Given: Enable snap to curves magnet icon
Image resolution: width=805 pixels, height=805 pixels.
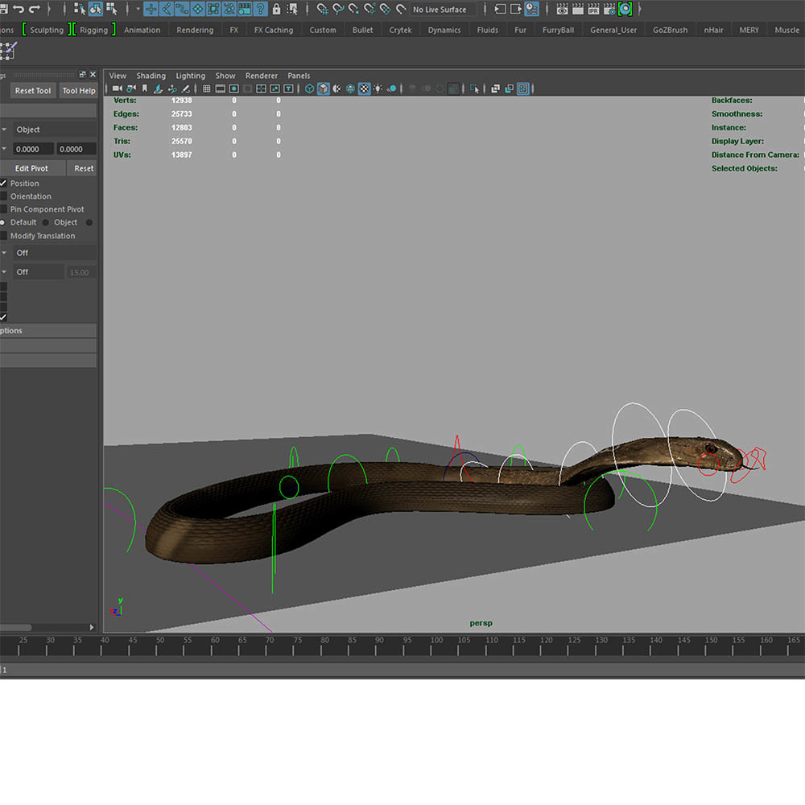Looking at the screenshot, I should point(338,9).
